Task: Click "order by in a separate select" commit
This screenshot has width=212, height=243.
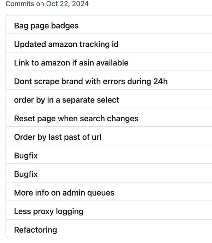Action: click(66, 100)
